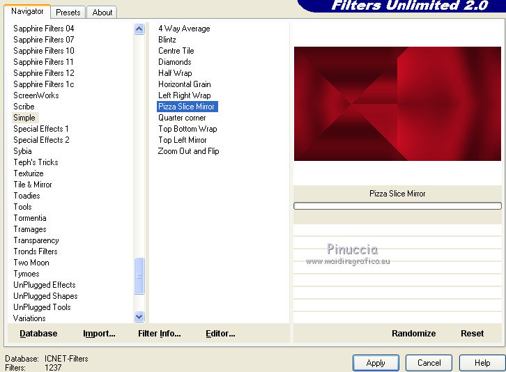The width and height of the screenshot is (506, 372).
Task: Open the Database button
Action: [x=38, y=333]
